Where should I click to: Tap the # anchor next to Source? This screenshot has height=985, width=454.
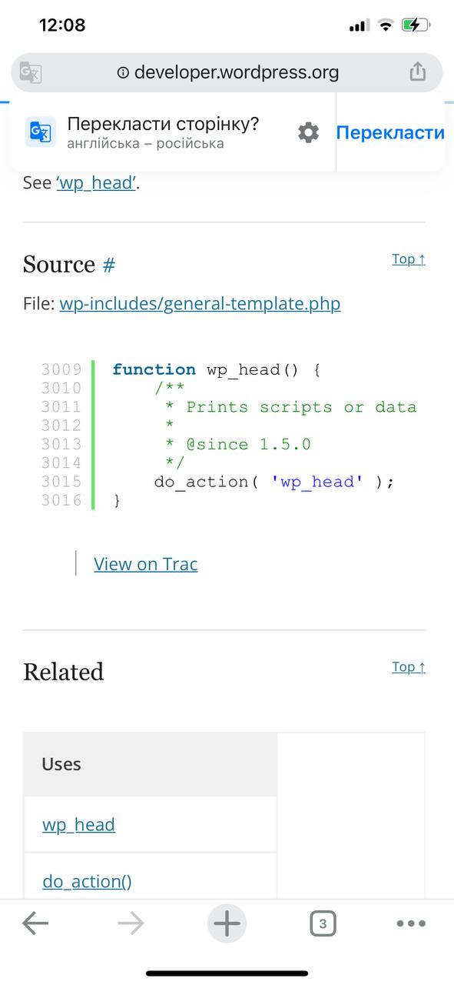click(x=109, y=265)
